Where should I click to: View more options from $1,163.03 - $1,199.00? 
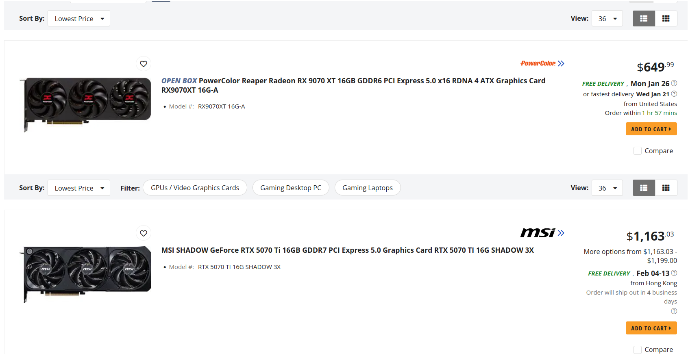pyautogui.click(x=631, y=256)
